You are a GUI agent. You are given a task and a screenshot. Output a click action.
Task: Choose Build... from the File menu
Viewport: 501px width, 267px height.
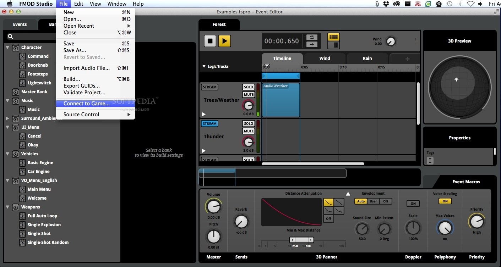click(x=96, y=79)
